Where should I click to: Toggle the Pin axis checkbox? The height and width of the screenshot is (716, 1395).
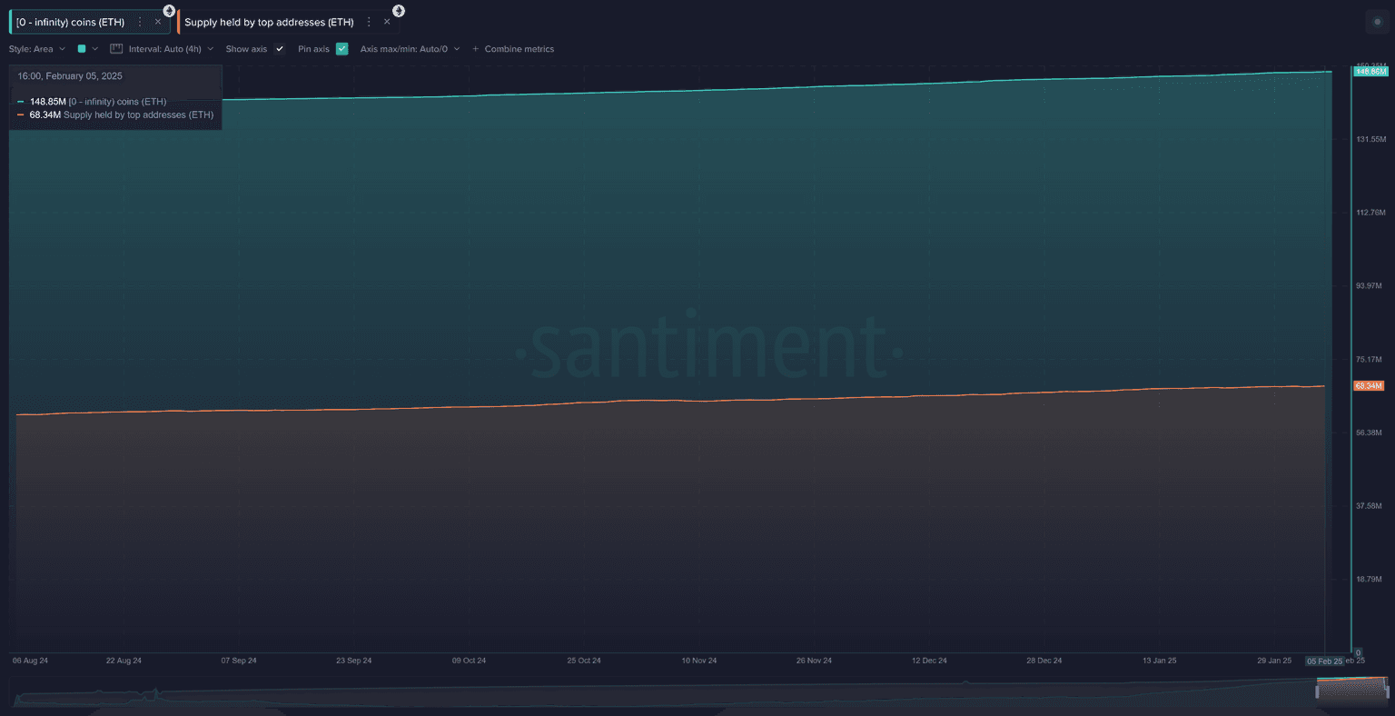tap(341, 49)
